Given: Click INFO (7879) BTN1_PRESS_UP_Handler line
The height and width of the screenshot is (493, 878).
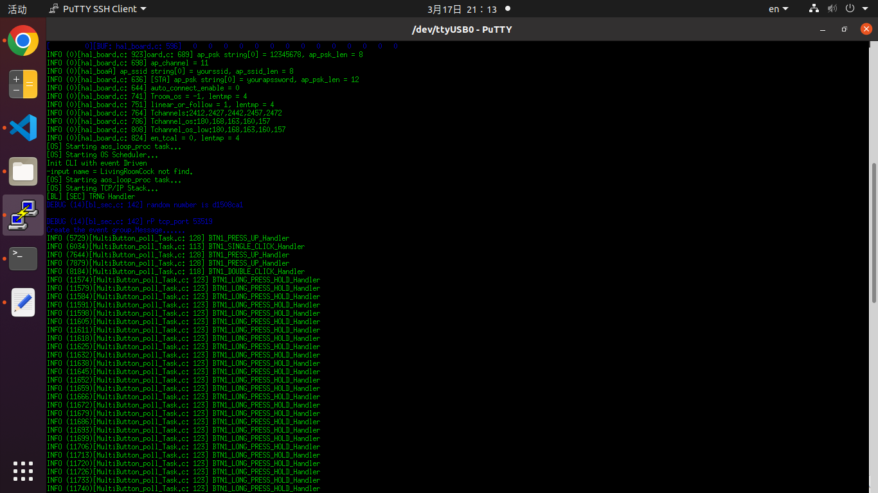Looking at the screenshot, I should 168,263.
